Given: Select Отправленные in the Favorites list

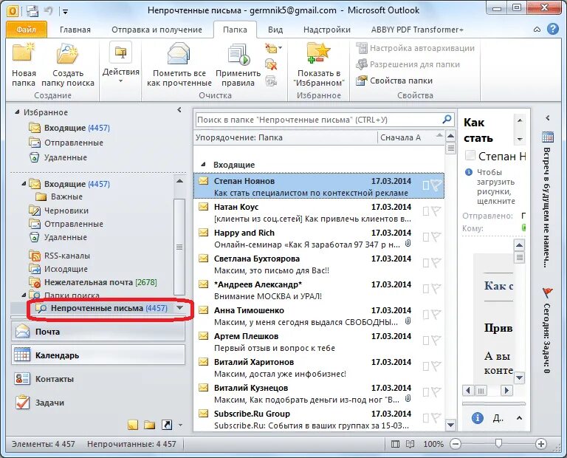Looking at the screenshot, I should point(66,143).
